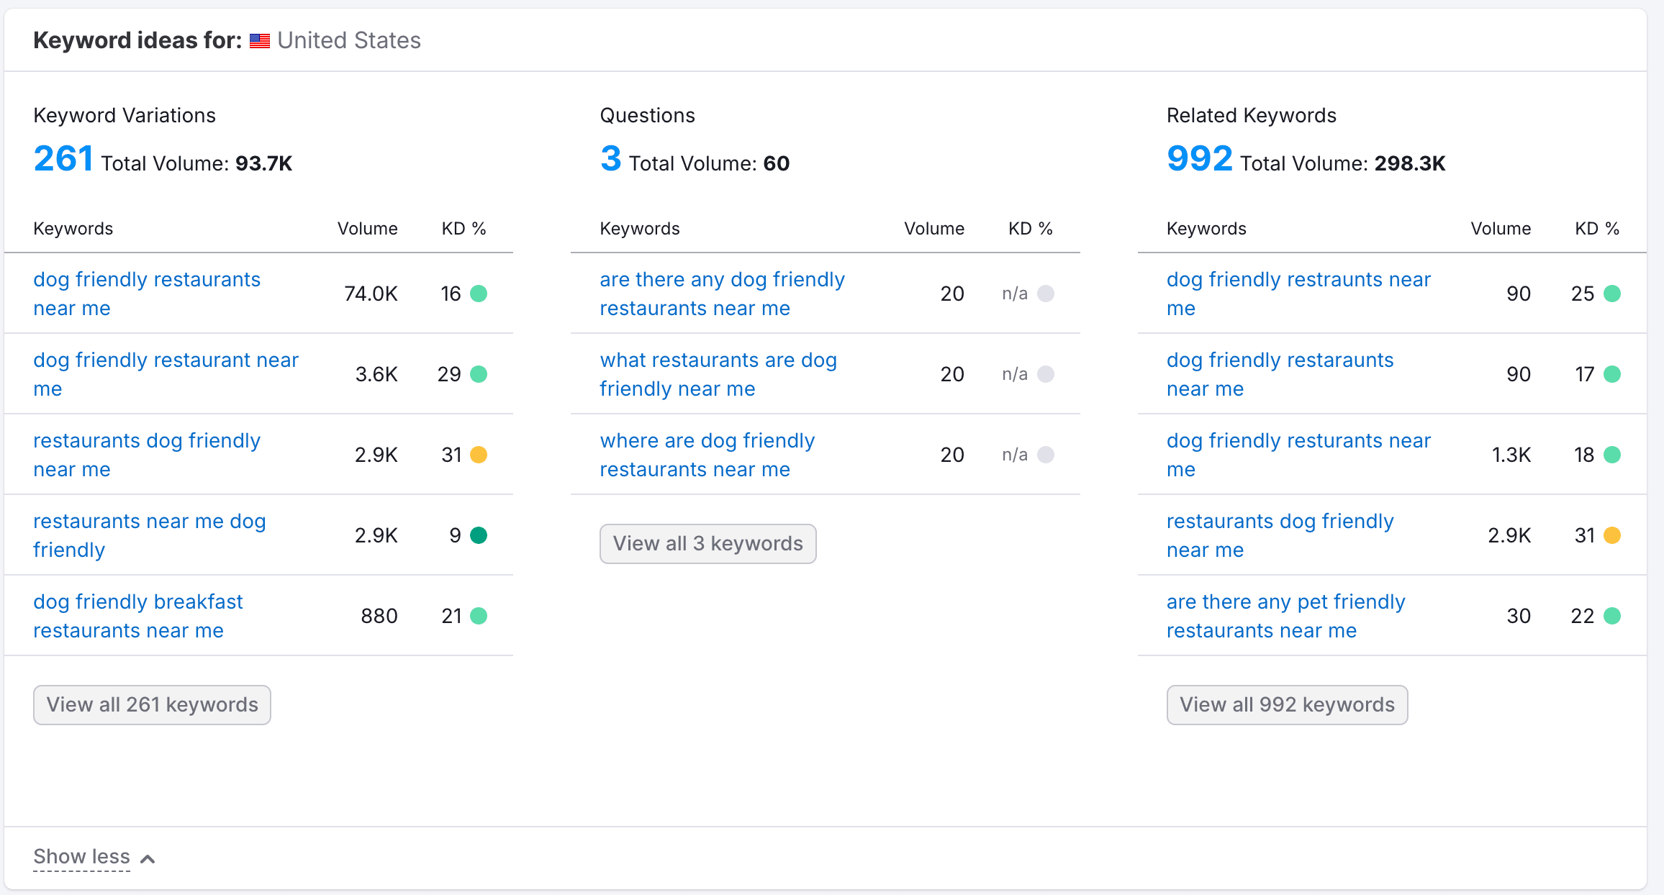Click dark green KD dot for 'restaurants near me dog friendly'
This screenshot has width=1664, height=895.
479,535
